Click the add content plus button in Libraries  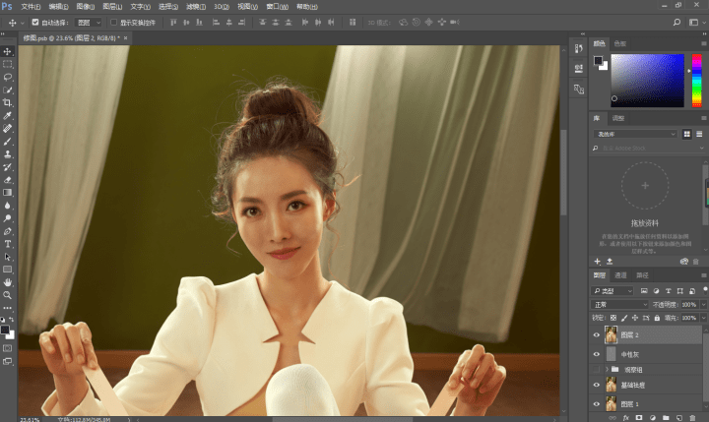click(598, 262)
